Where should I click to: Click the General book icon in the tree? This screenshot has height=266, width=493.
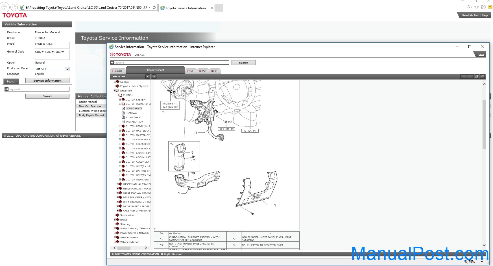pyautogui.click(x=118, y=82)
